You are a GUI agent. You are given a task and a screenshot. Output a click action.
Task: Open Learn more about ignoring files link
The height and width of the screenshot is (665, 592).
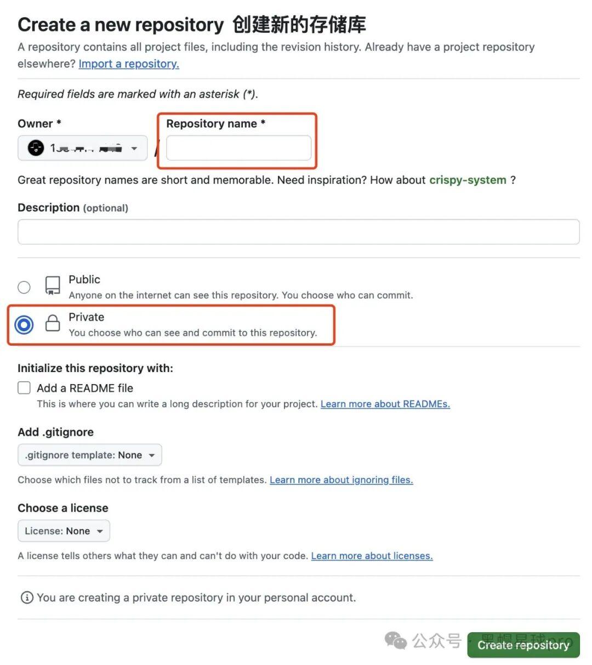click(x=341, y=480)
